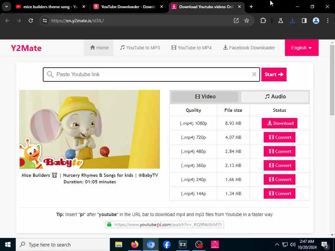Open volume control tray icon

coord(293,244)
